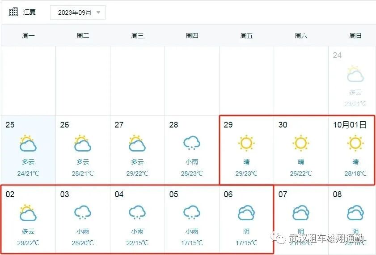Click the cloudy icon on day 25
Viewport: 376px width, 255px height.
28,143
